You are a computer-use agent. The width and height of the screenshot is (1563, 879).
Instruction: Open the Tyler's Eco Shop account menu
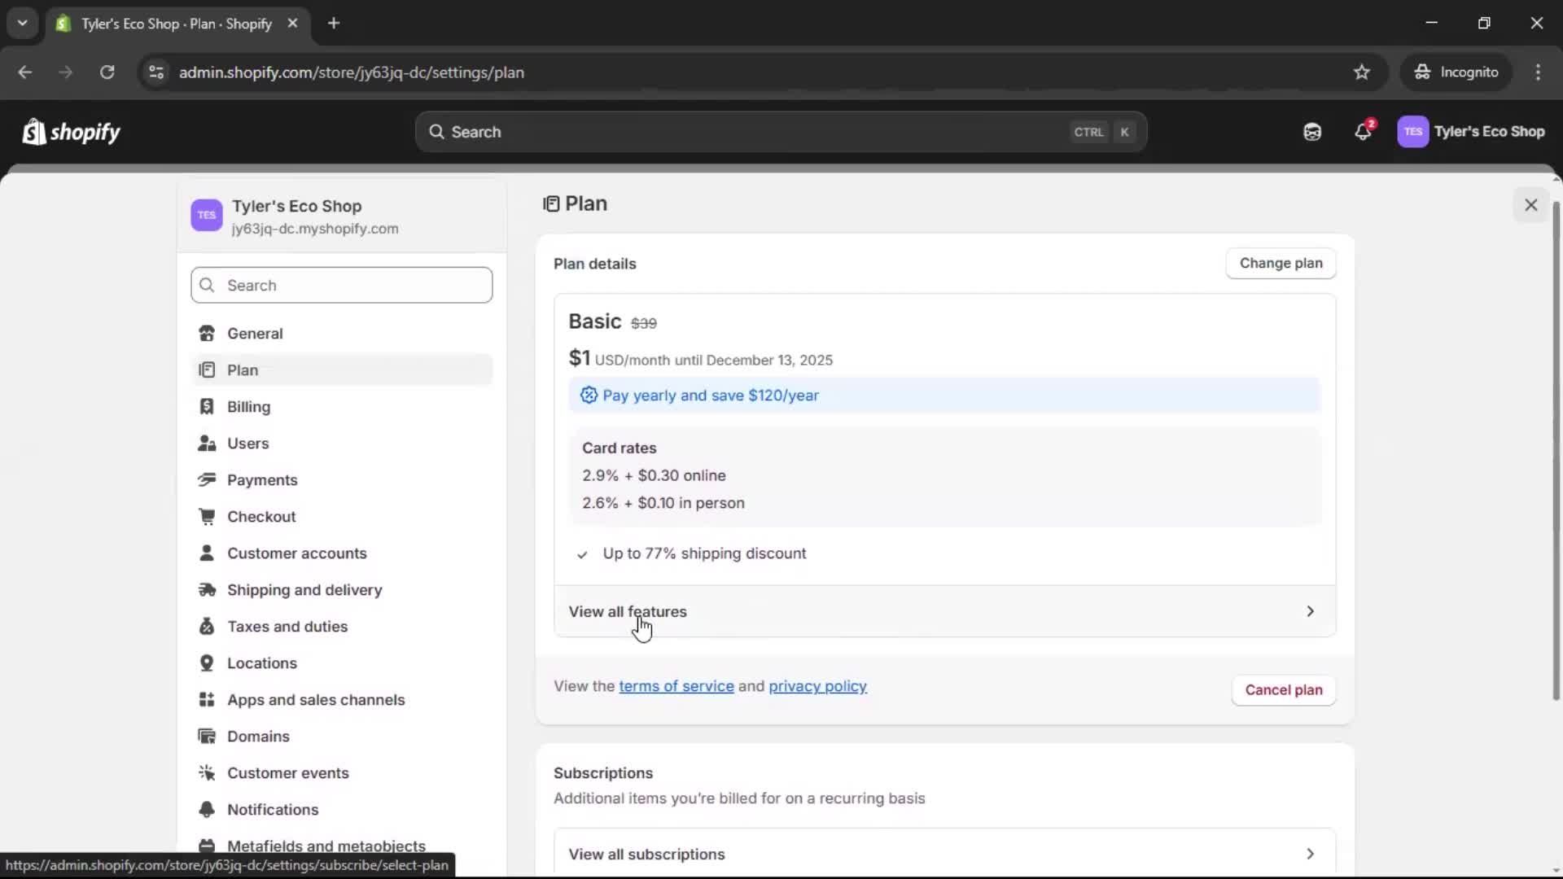click(1470, 131)
